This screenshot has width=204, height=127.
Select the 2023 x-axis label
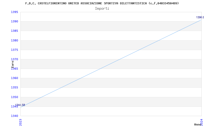click(20, 122)
